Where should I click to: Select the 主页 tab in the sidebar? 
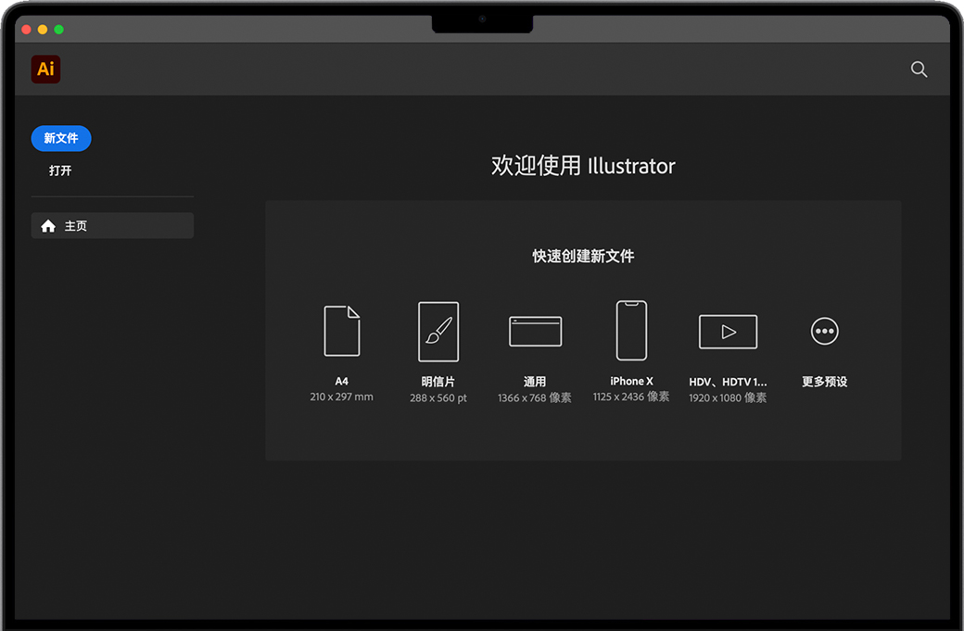112,226
